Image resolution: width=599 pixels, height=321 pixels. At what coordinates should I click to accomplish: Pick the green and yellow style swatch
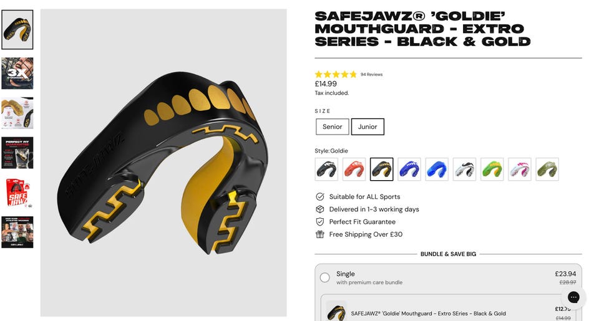(492, 169)
